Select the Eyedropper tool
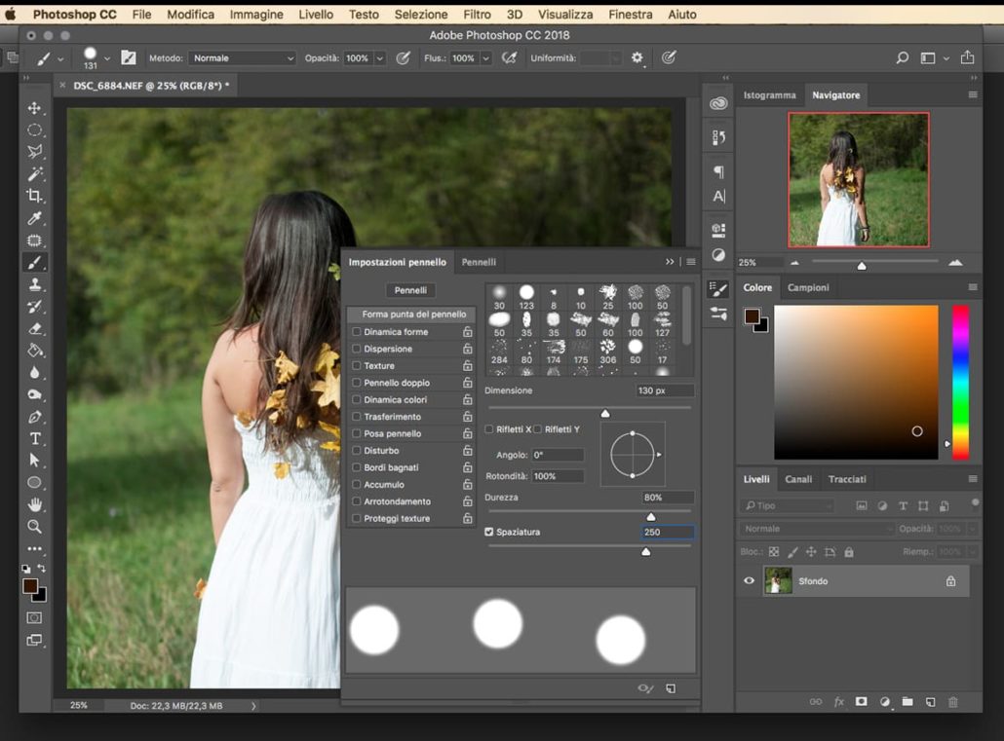This screenshot has height=741, width=1004. [34, 218]
